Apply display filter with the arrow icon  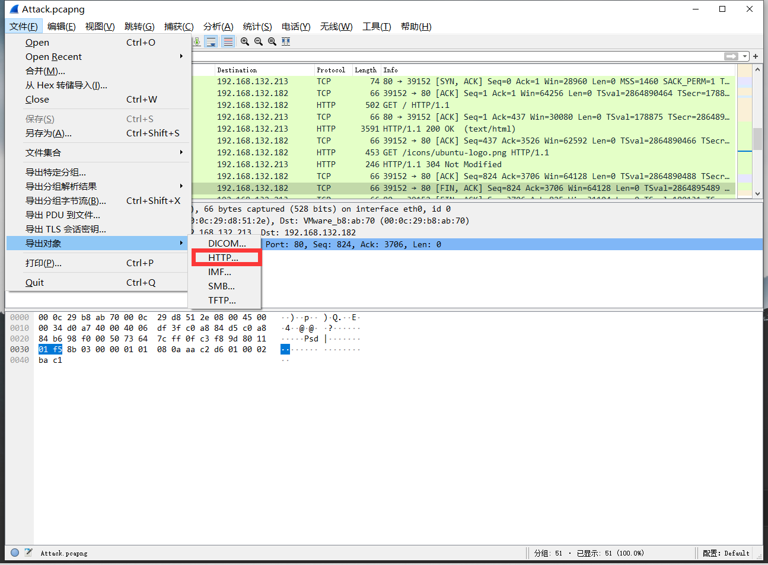731,56
